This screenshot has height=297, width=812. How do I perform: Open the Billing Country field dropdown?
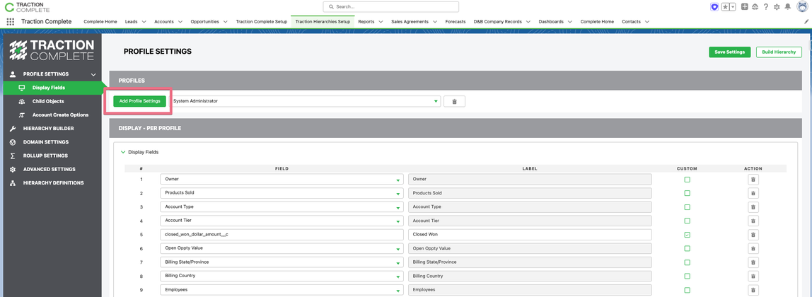282,276
